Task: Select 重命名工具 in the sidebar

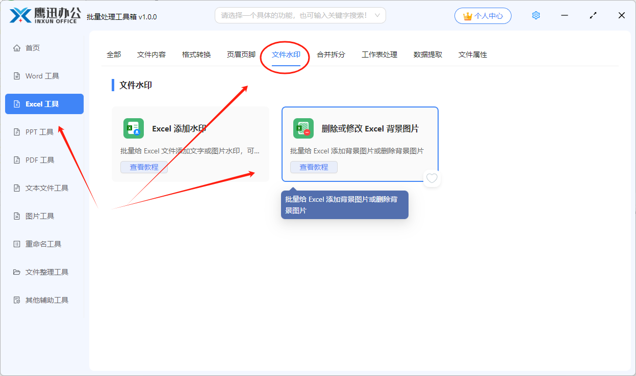Action: [x=43, y=244]
